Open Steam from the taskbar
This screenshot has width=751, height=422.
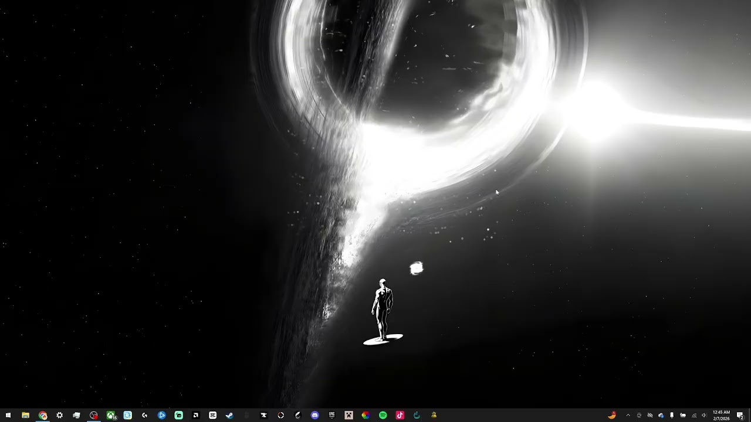click(x=229, y=415)
